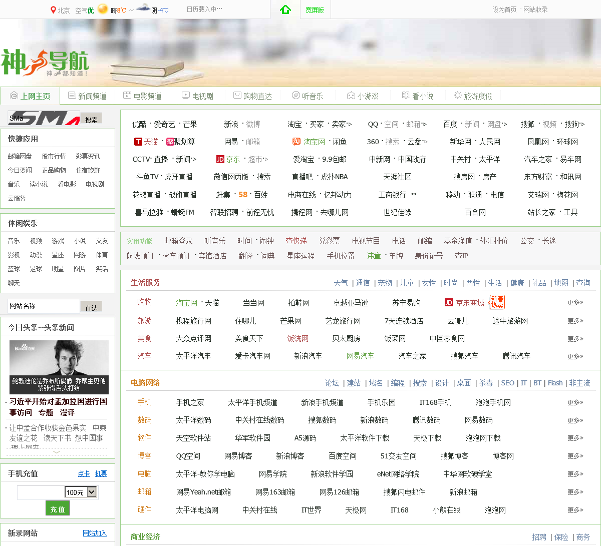Click the JD icon beside 京东 超市
This screenshot has height=546, width=601.
(220, 160)
